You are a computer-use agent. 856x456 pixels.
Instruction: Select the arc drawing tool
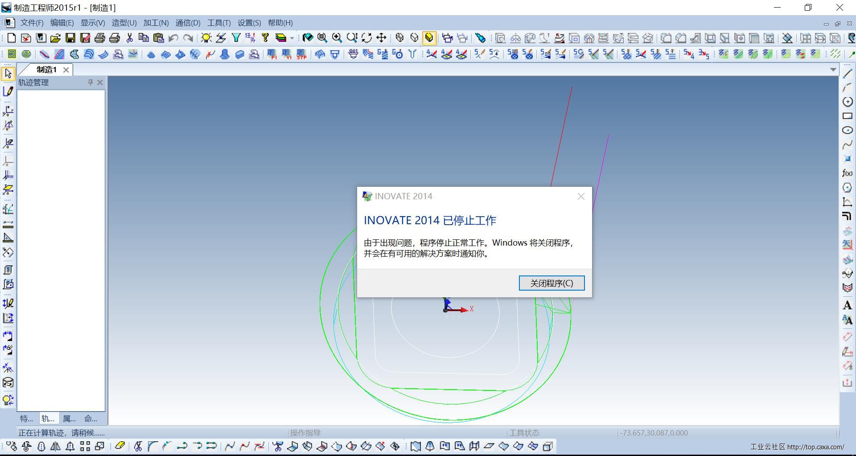click(847, 87)
